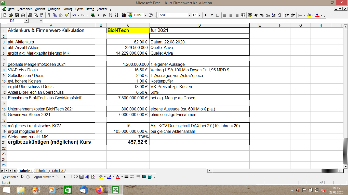Toggle the select objects arrow
This screenshot has width=348, height=195.
pos(22,177)
